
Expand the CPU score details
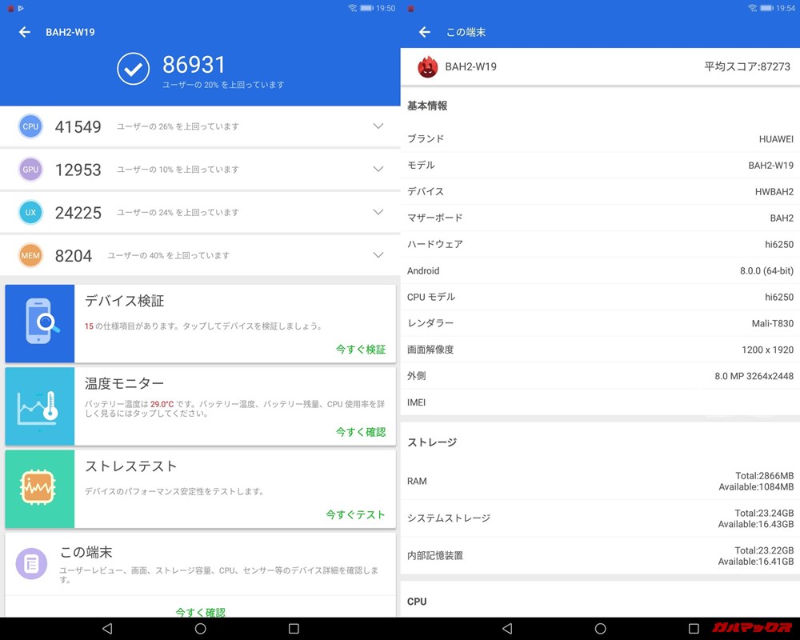coord(377,126)
